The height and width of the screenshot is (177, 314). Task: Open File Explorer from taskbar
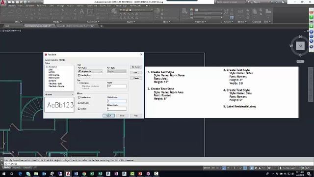point(36,174)
